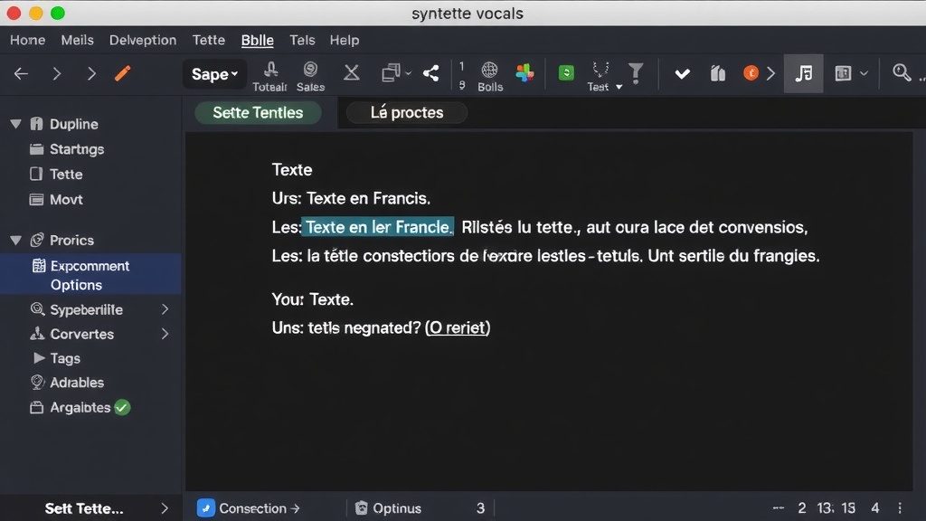Toggle the checkmark icon in toolbar

click(682, 73)
